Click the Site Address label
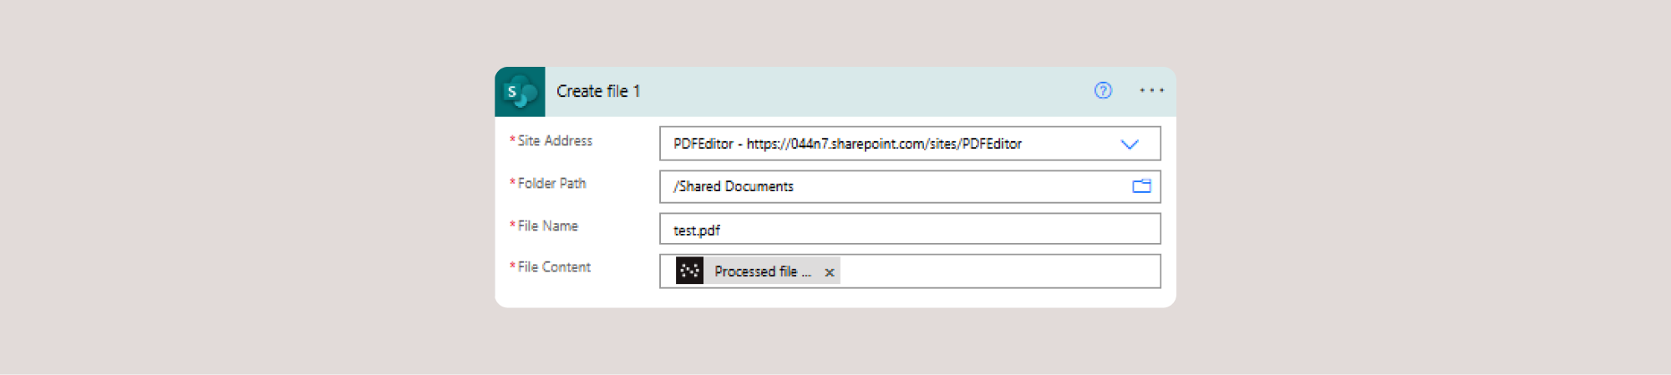1671x375 pixels. point(555,141)
